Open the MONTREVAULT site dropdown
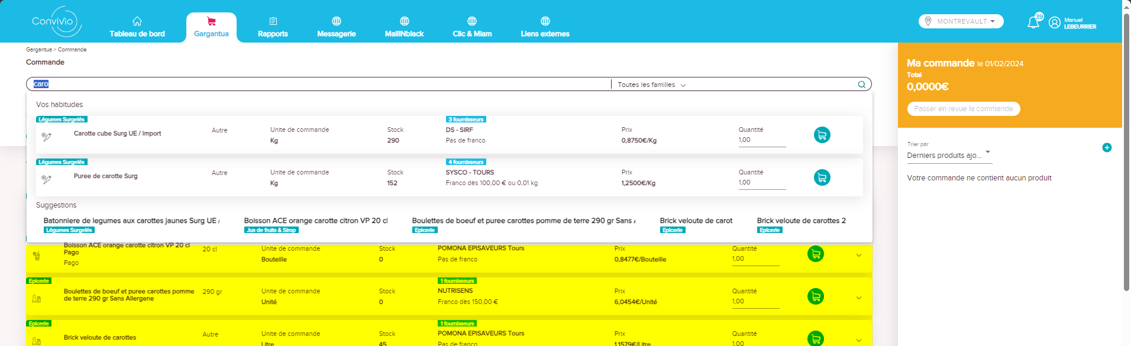The image size is (1131, 346). pos(961,21)
